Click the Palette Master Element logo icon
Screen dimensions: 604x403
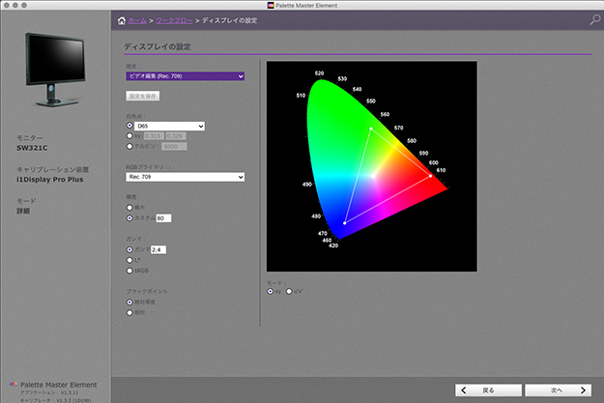(x=12, y=384)
